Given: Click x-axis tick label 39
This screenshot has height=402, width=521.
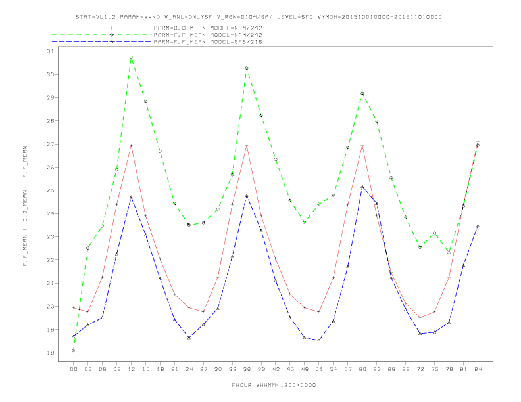Looking at the screenshot, I should coord(261,369).
